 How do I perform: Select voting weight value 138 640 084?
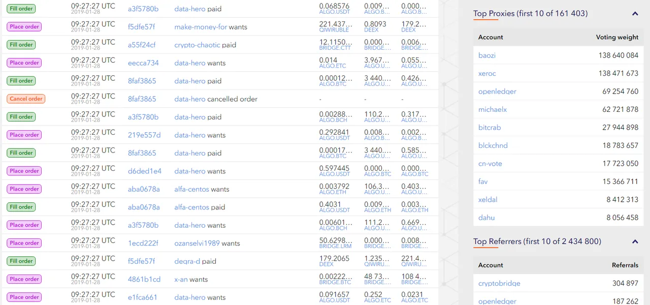619,55
